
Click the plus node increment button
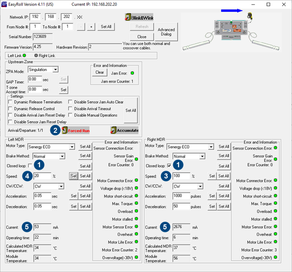click(91, 27)
